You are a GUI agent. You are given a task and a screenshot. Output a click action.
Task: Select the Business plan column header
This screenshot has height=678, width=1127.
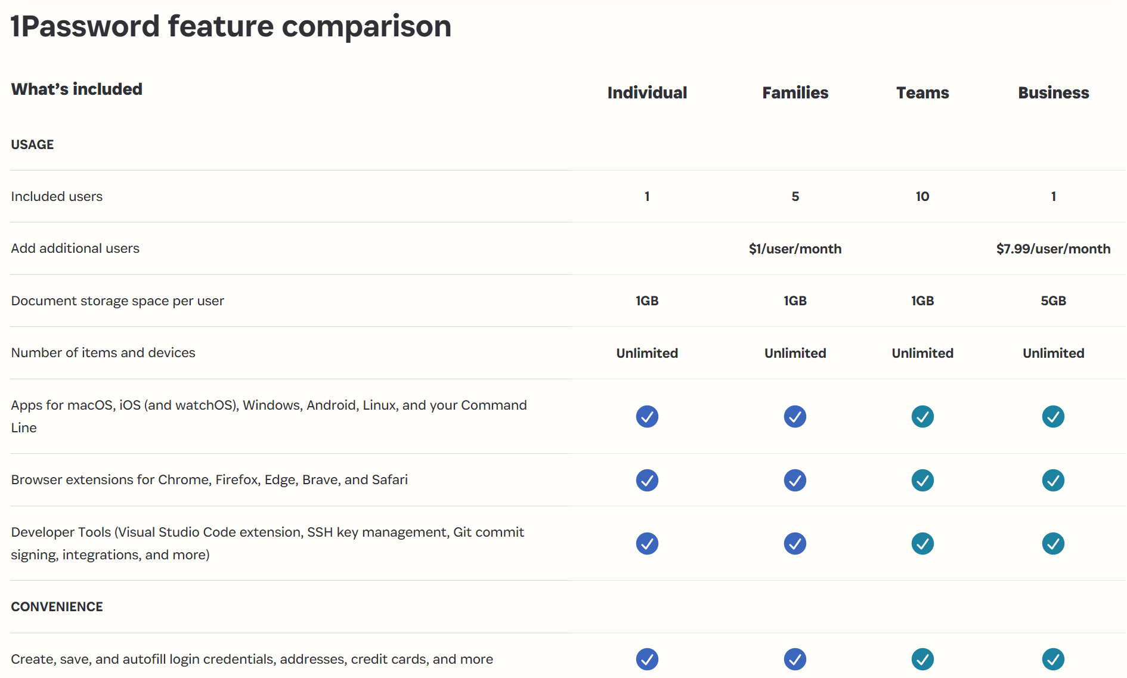(1053, 93)
